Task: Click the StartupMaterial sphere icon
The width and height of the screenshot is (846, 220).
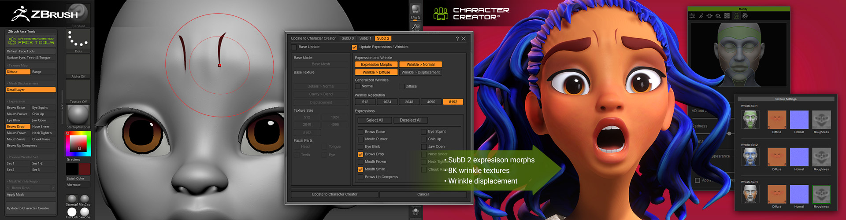Action: [x=78, y=115]
